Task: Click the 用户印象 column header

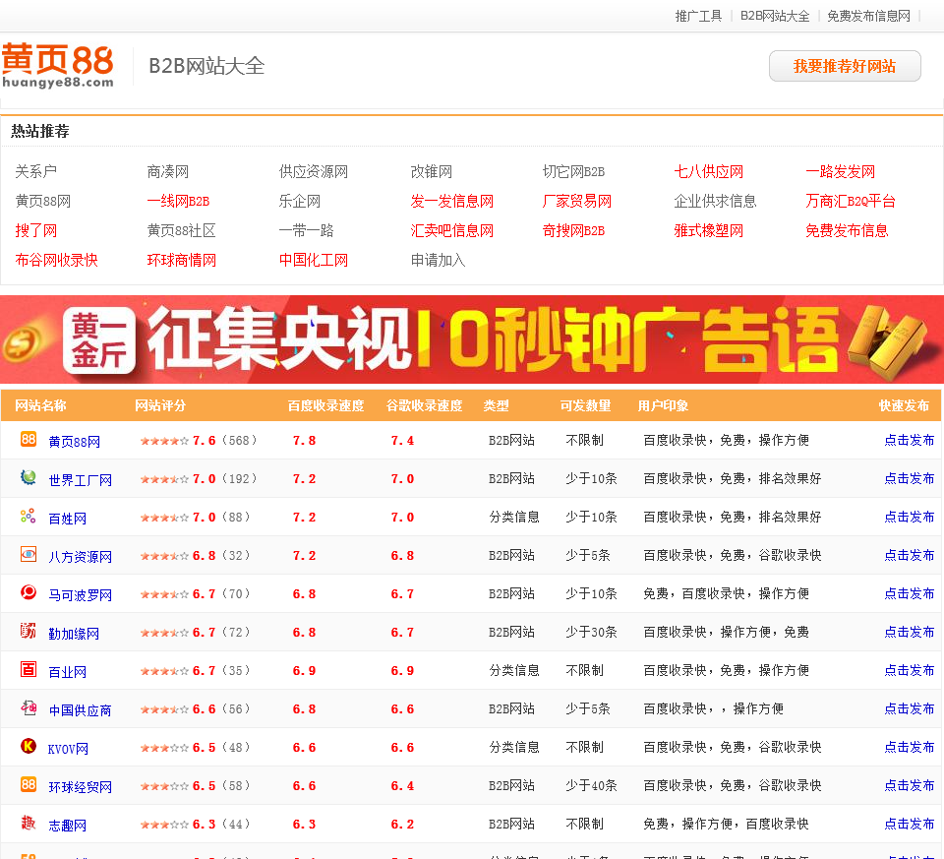Action: [663, 406]
